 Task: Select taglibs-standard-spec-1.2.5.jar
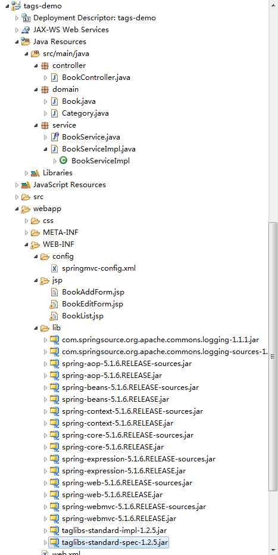[114, 542]
